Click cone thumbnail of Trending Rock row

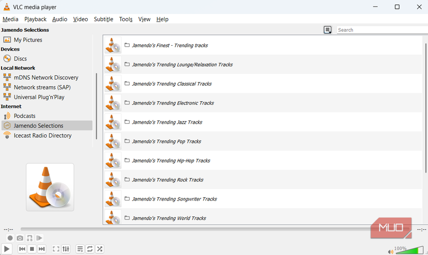(113, 180)
